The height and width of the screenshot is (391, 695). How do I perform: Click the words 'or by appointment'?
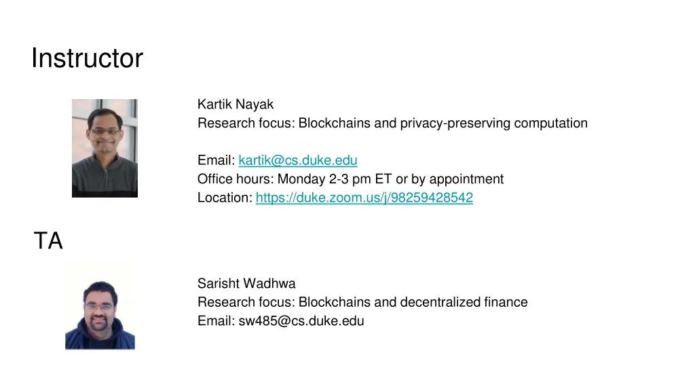pos(450,179)
